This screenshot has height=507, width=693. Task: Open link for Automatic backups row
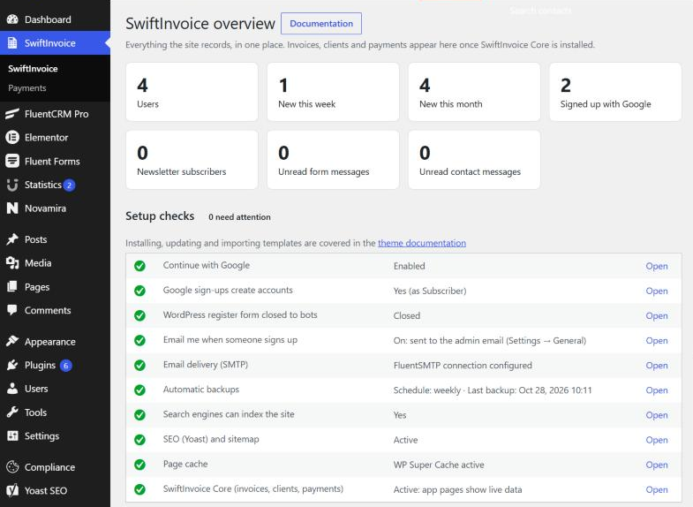(656, 390)
